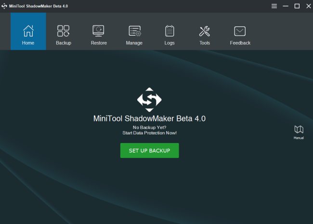The width and height of the screenshot is (313, 224).
Task: Switch to the Backup tab
Action: 64,31
